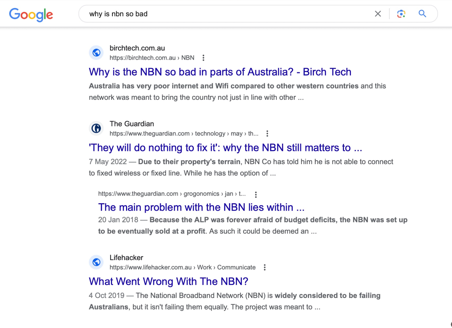Click the '4 Oct 2019' result date
Screen dimensions: 452x328
point(107,296)
